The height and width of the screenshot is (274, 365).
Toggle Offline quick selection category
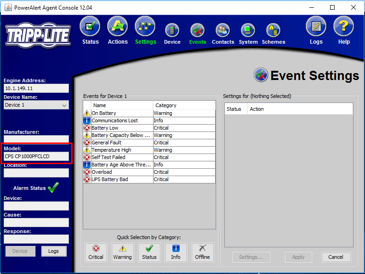tap(202, 252)
